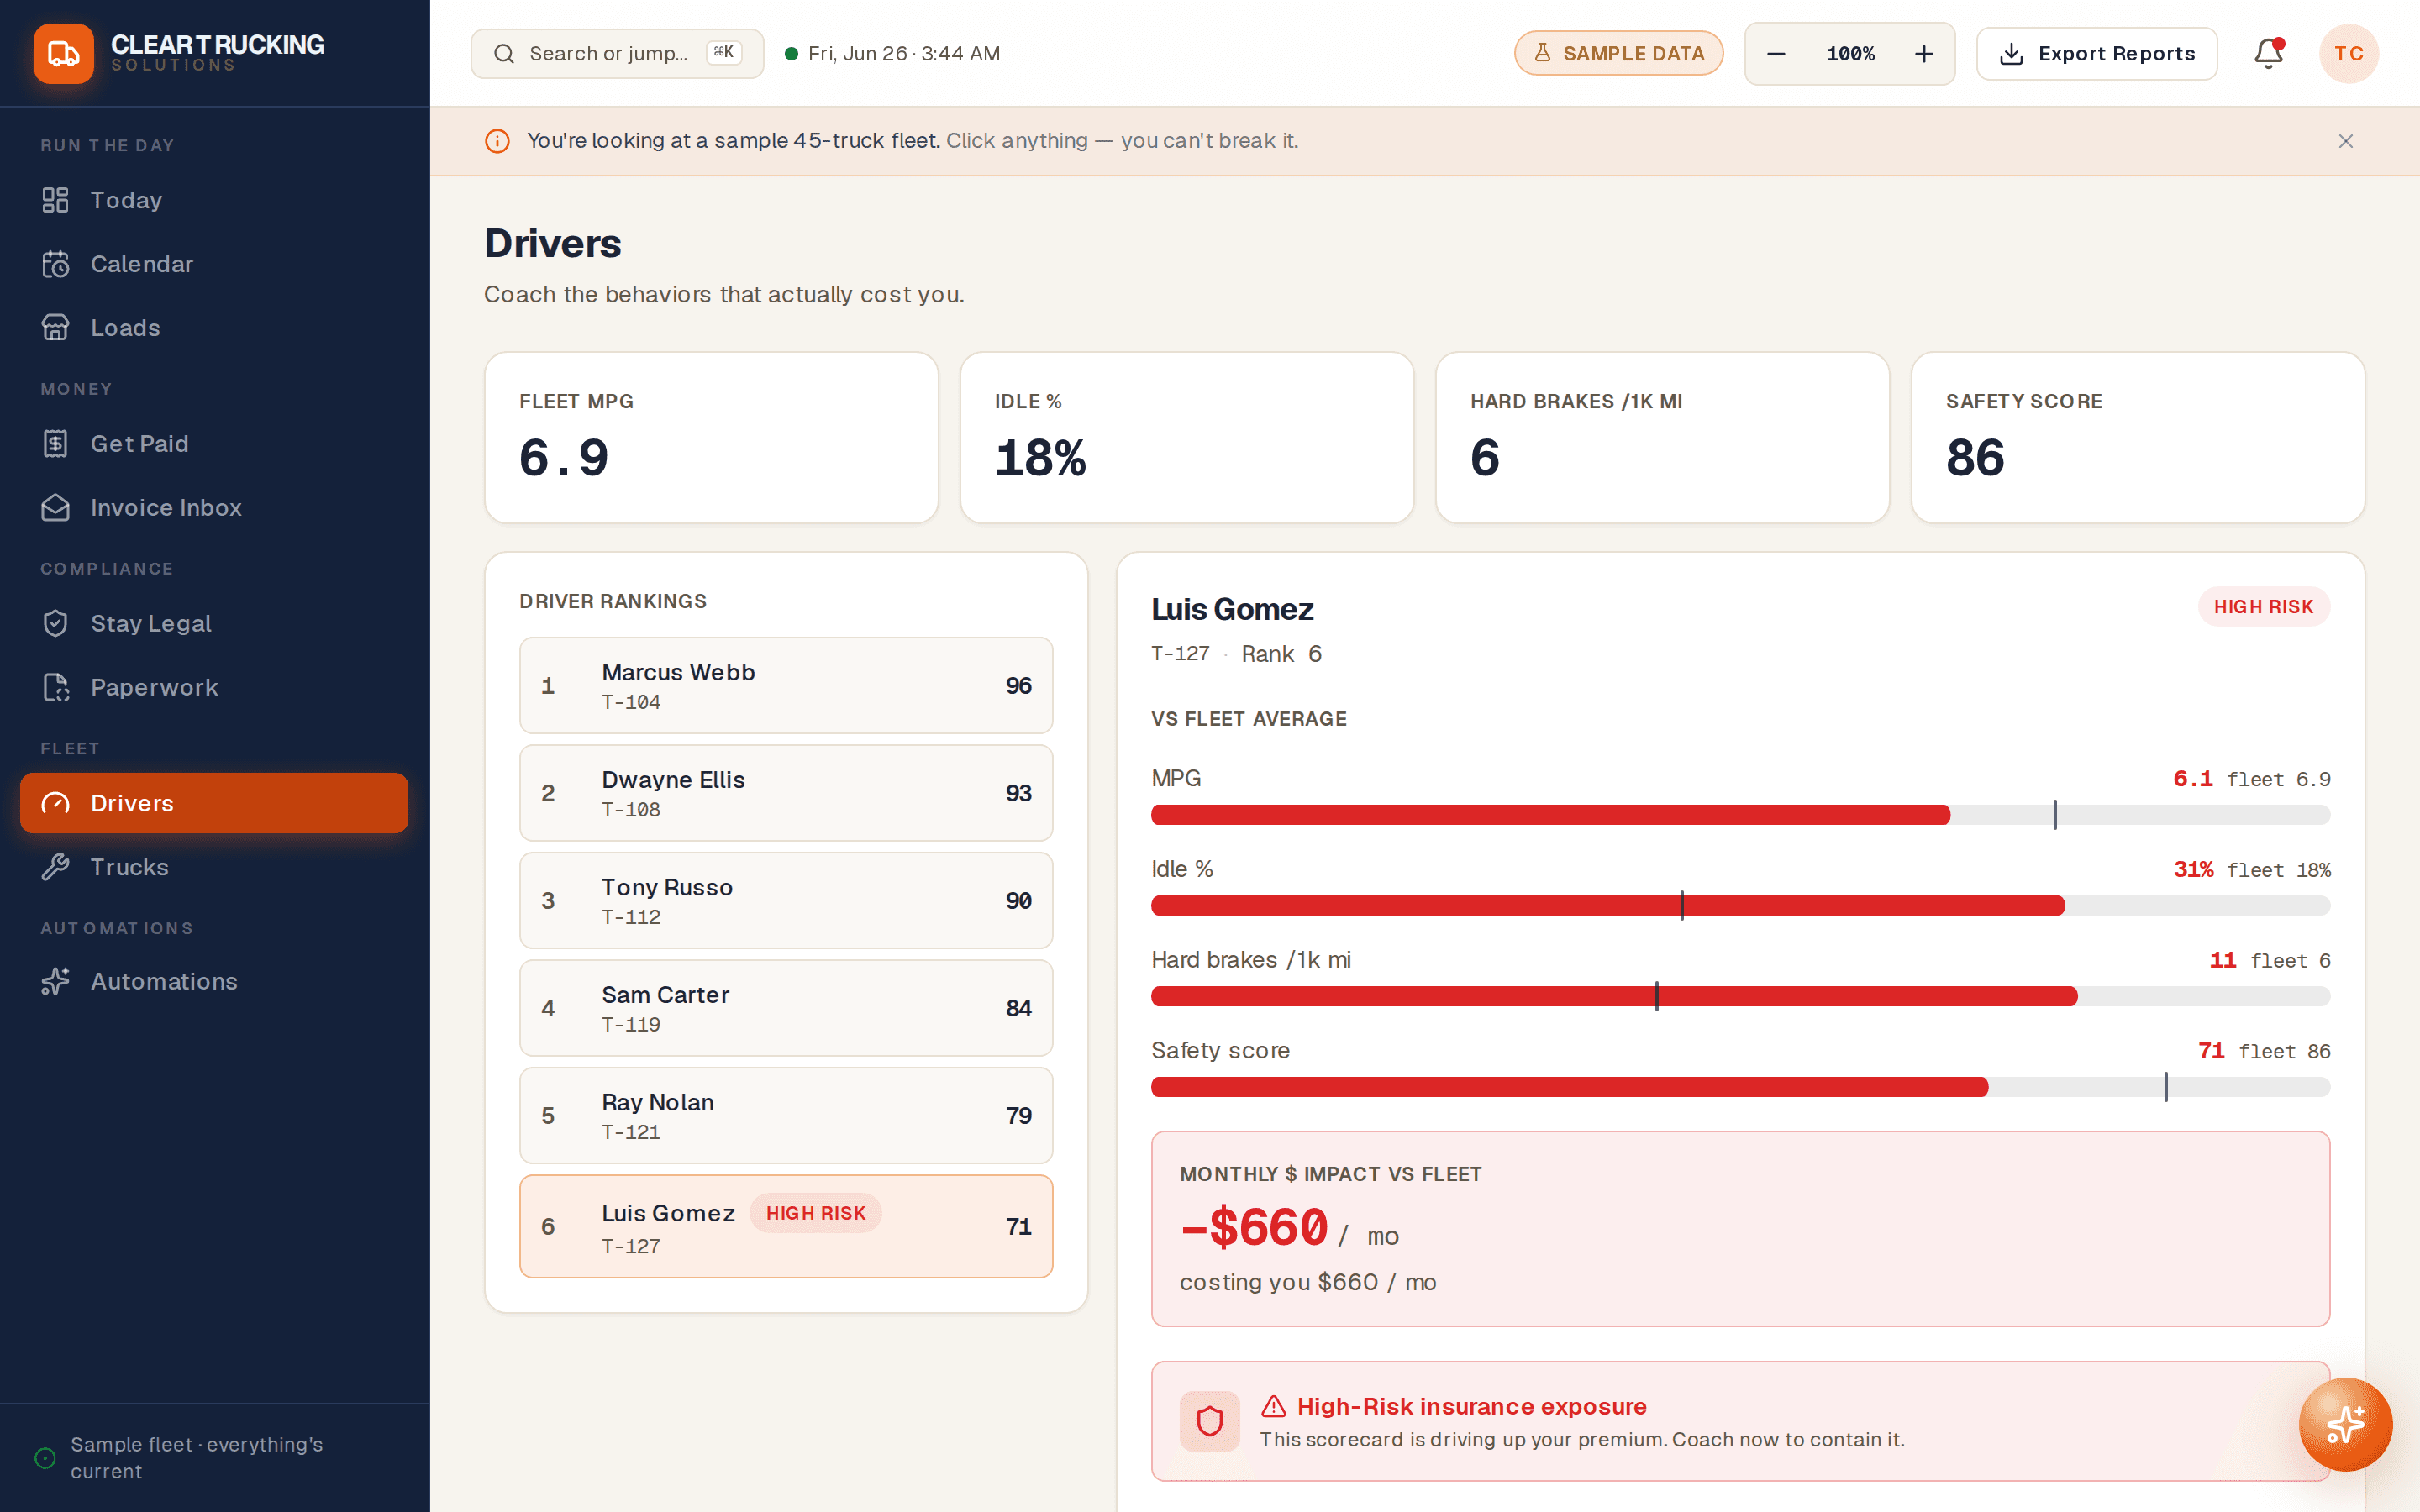Focus the Search or jump field
The height and width of the screenshot is (1512, 2420).
pos(617,54)
